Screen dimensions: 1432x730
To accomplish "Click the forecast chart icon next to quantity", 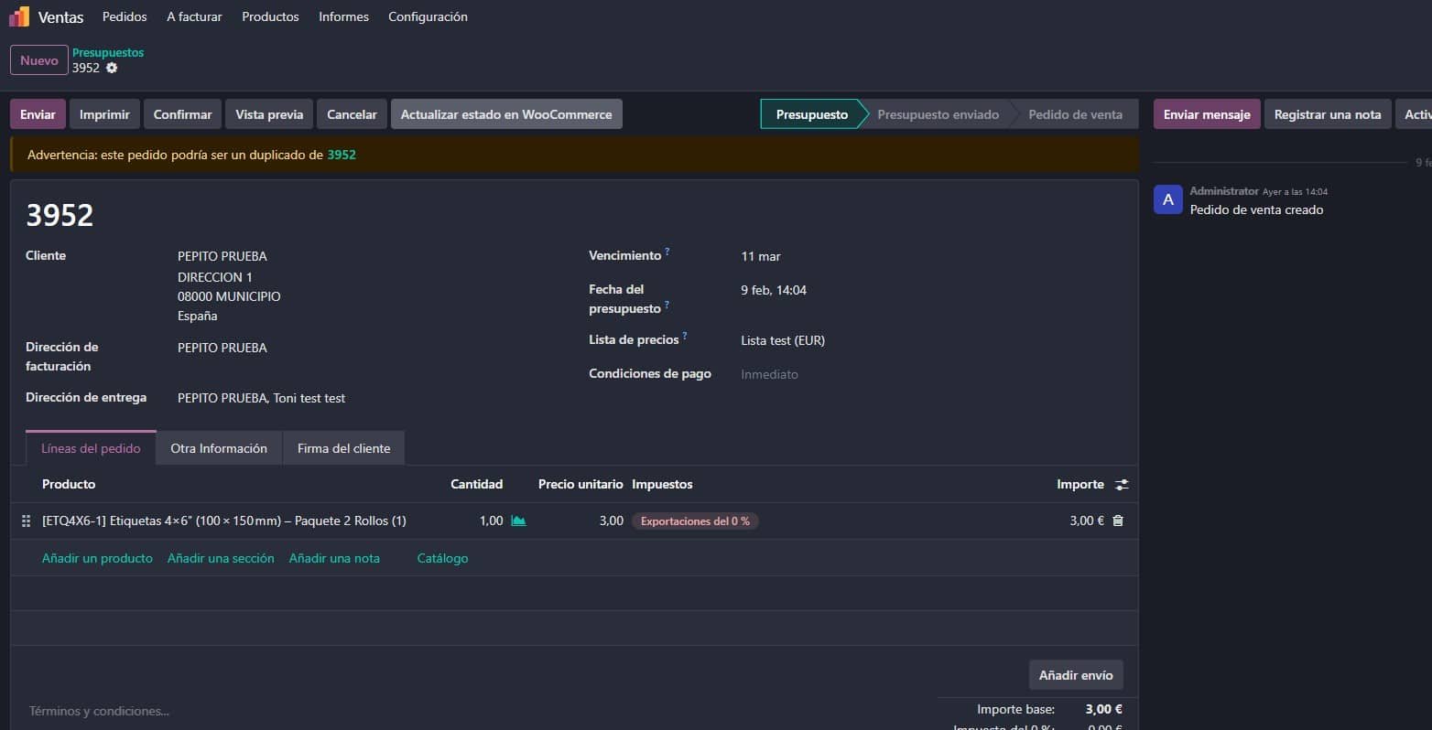I will 518,521.
